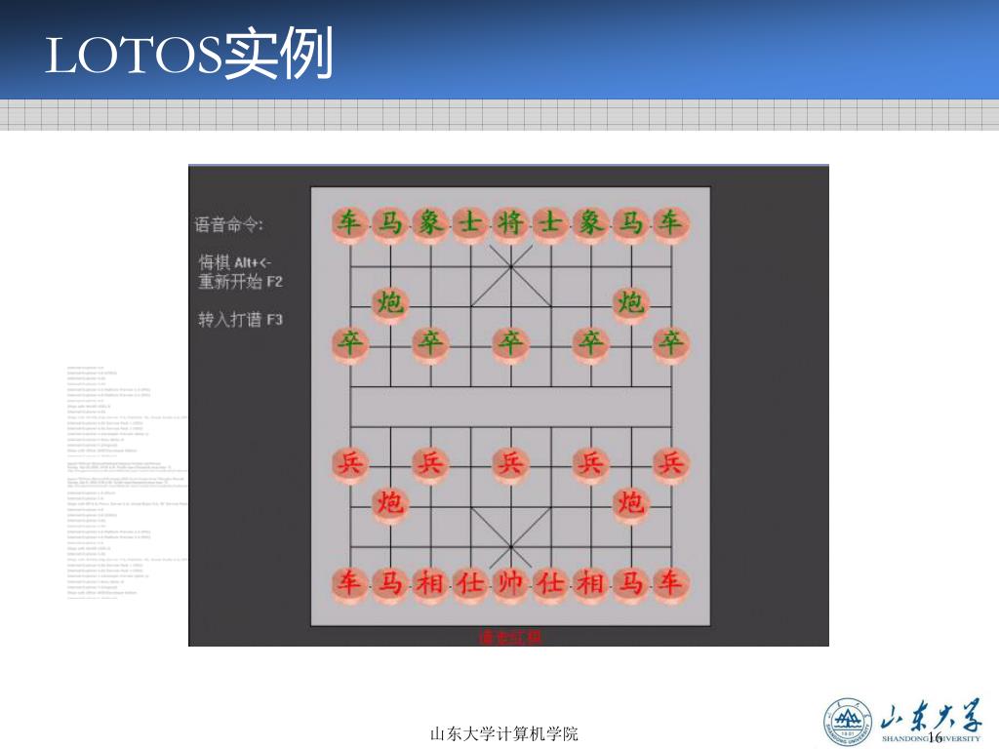Select the second green 卒 from left

tap(430, 344)
